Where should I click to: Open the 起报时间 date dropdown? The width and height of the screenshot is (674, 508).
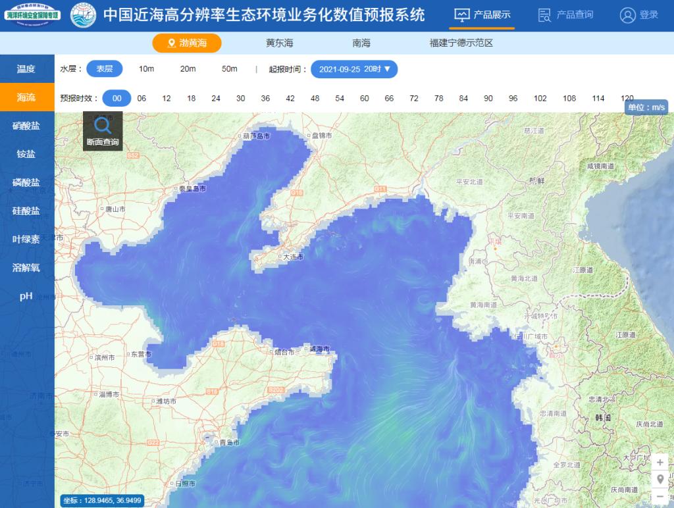pyautogui.click(x=354, y=69)
